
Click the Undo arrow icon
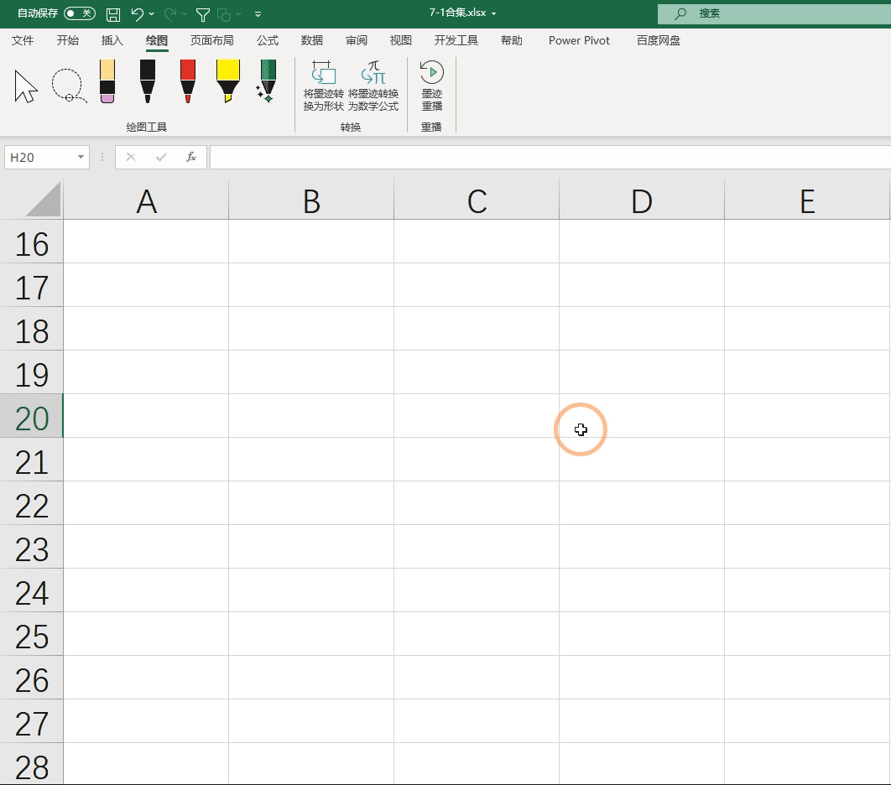pyautogui.click(x=137, y=14)
